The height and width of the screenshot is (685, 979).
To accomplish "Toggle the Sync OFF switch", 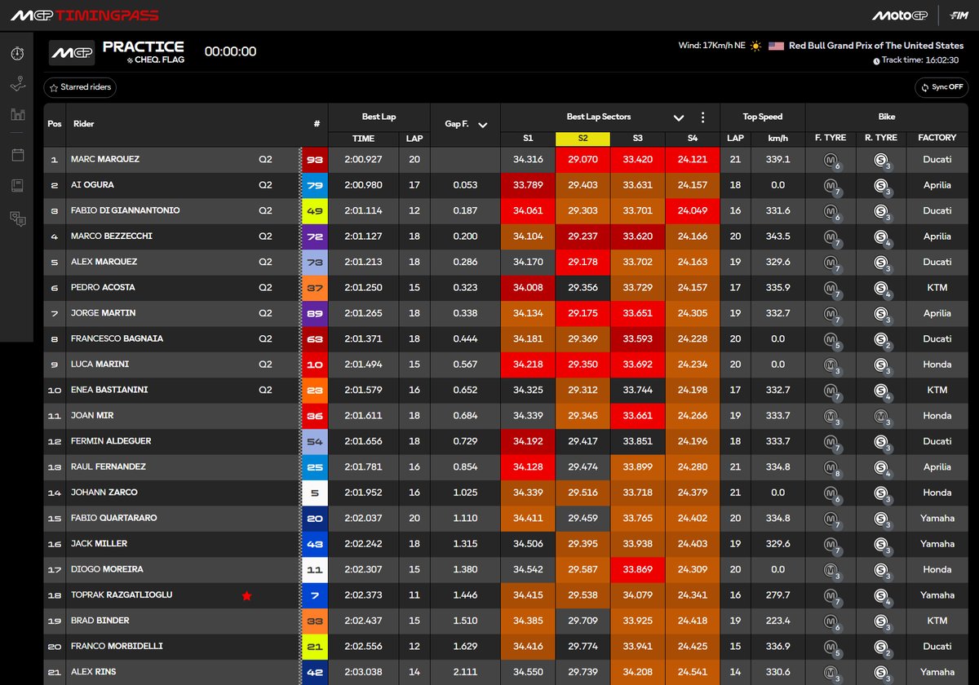I will pos(941,87).
